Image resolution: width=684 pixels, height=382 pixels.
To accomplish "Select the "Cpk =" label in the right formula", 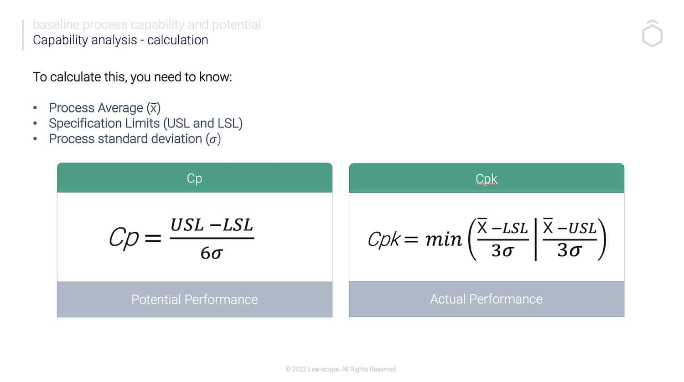I will [393, 239].
